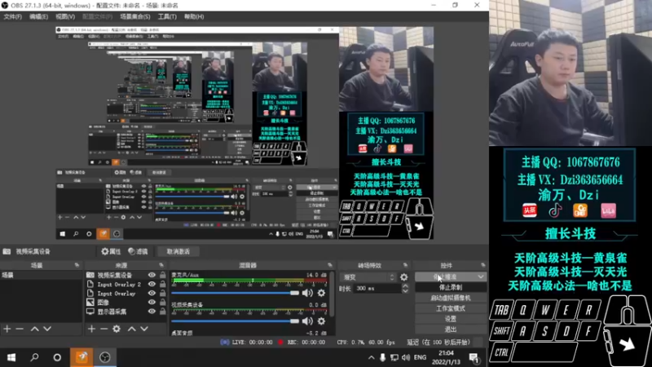Increase 时长 duration with up arrow
The width and height of the screenshot is (652, 367).
click(405, 286)
